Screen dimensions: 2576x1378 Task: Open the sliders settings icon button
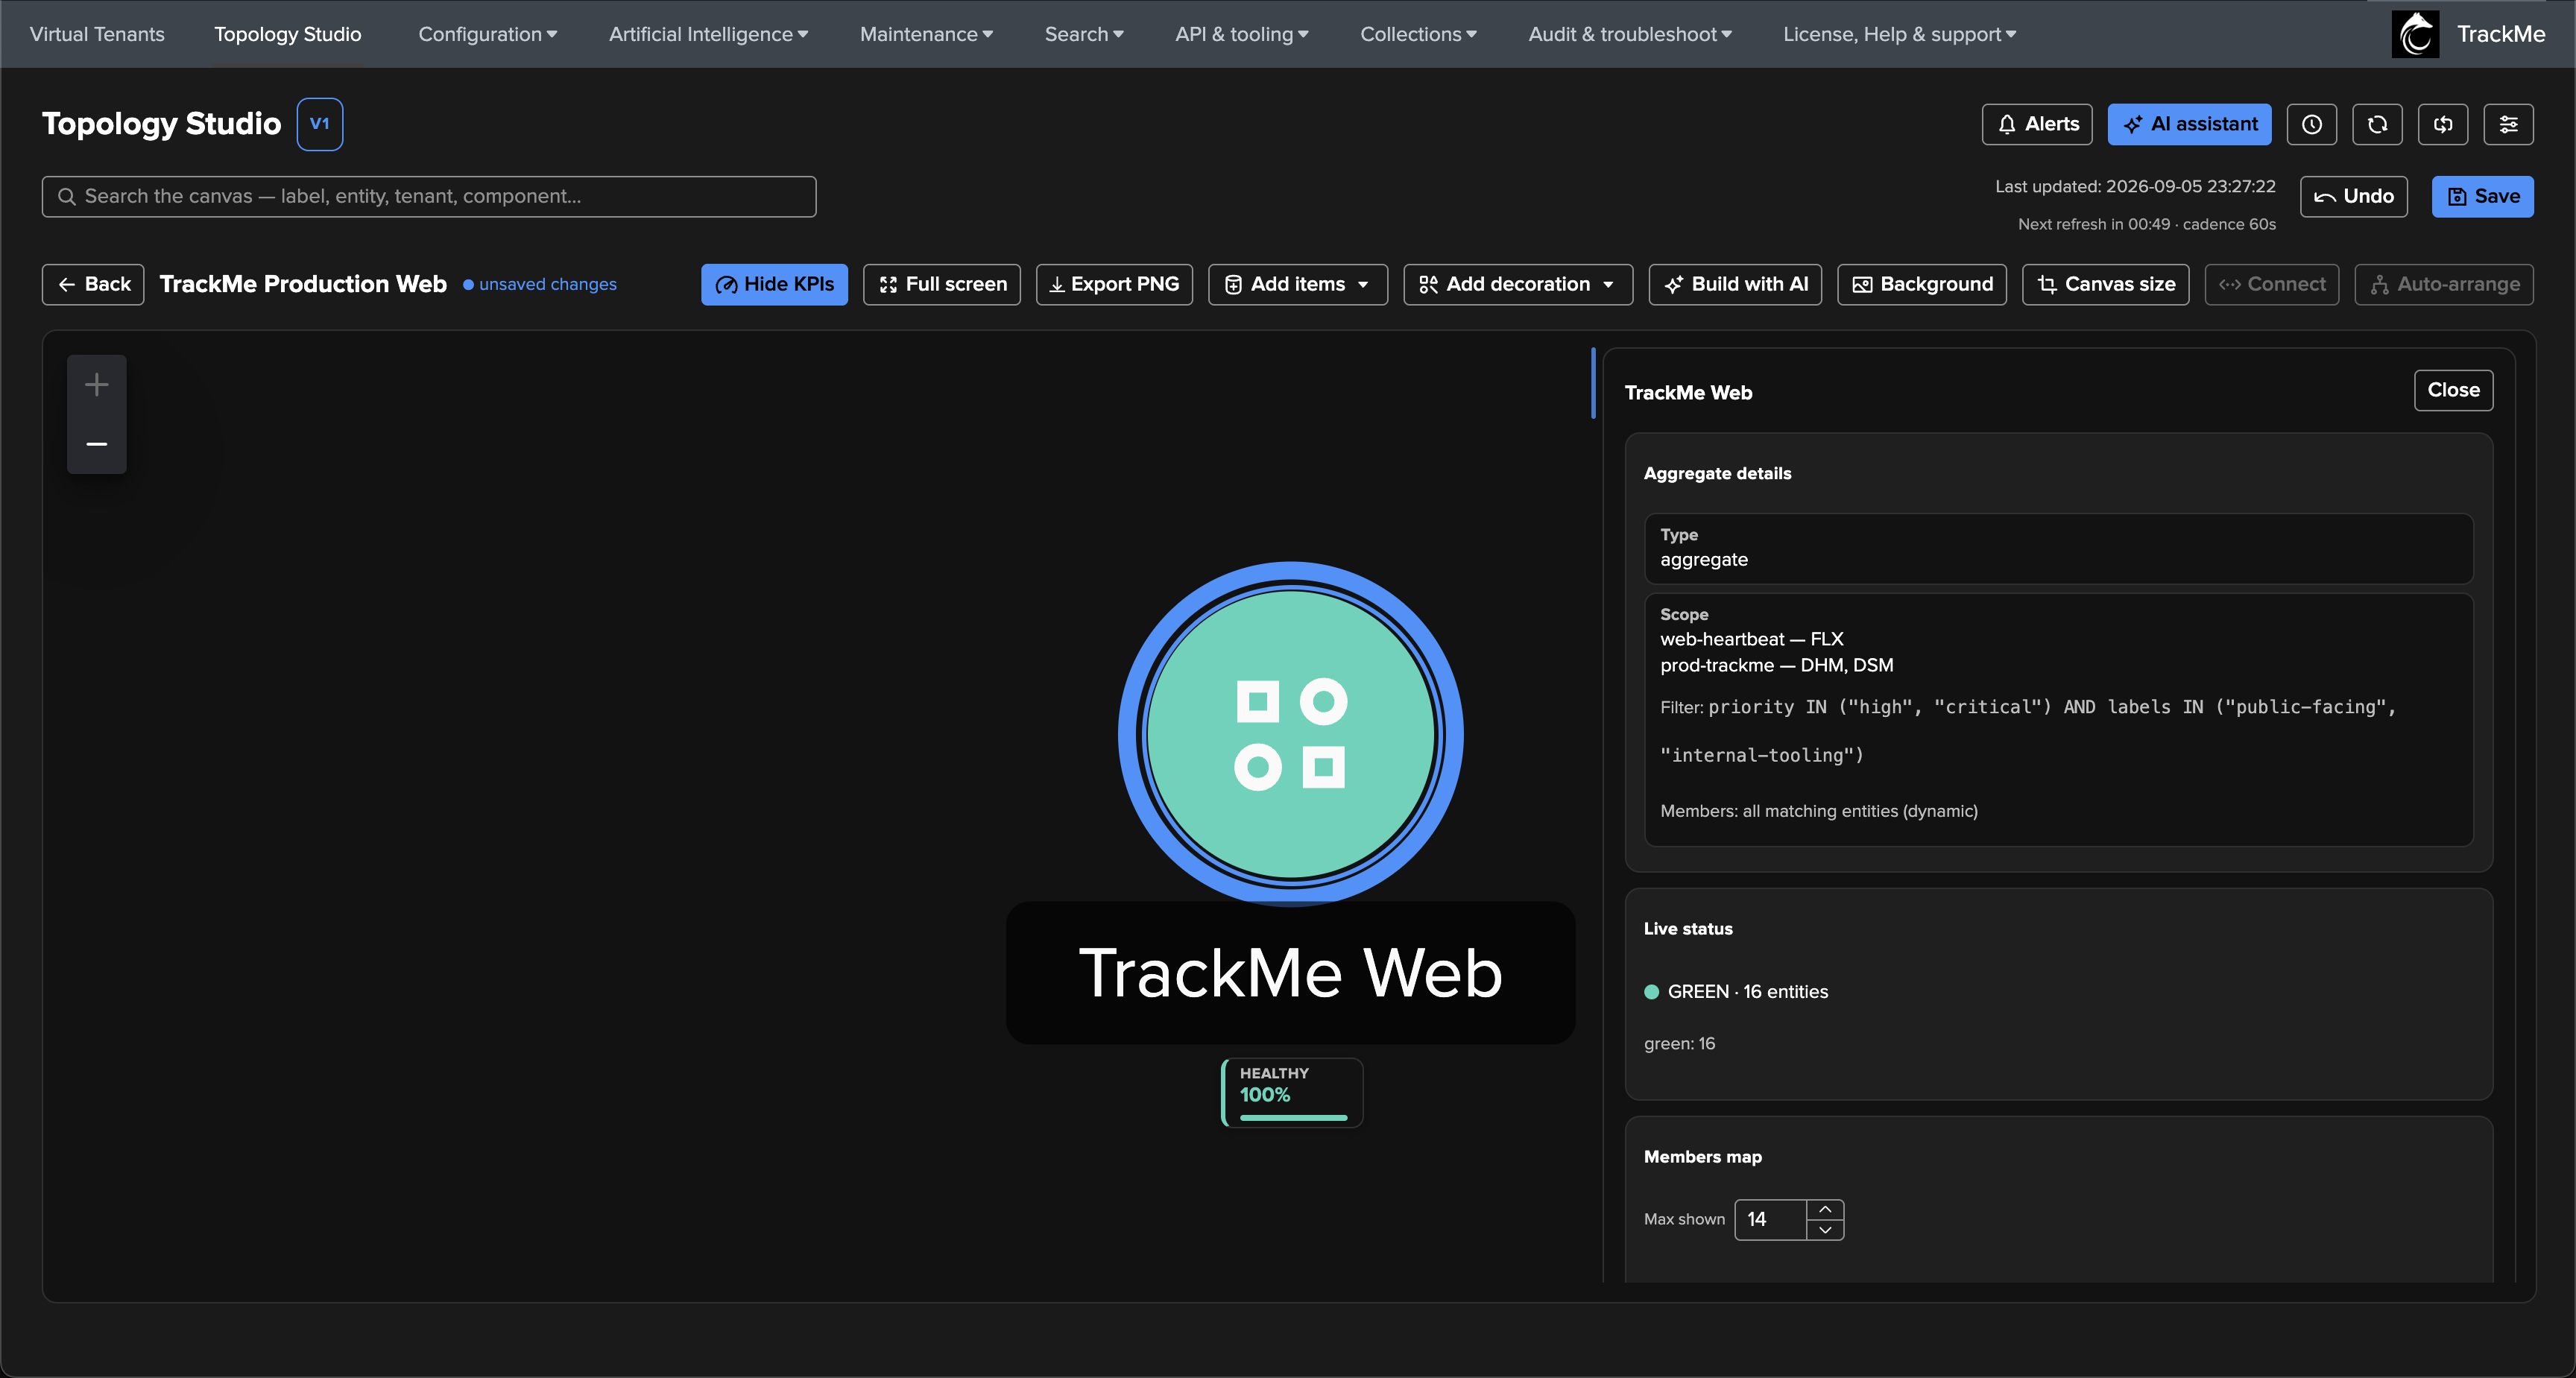click(2508, 124)
